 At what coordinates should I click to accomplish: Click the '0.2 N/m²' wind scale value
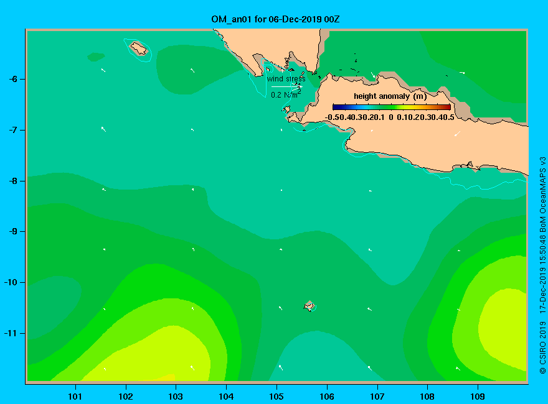286,94
